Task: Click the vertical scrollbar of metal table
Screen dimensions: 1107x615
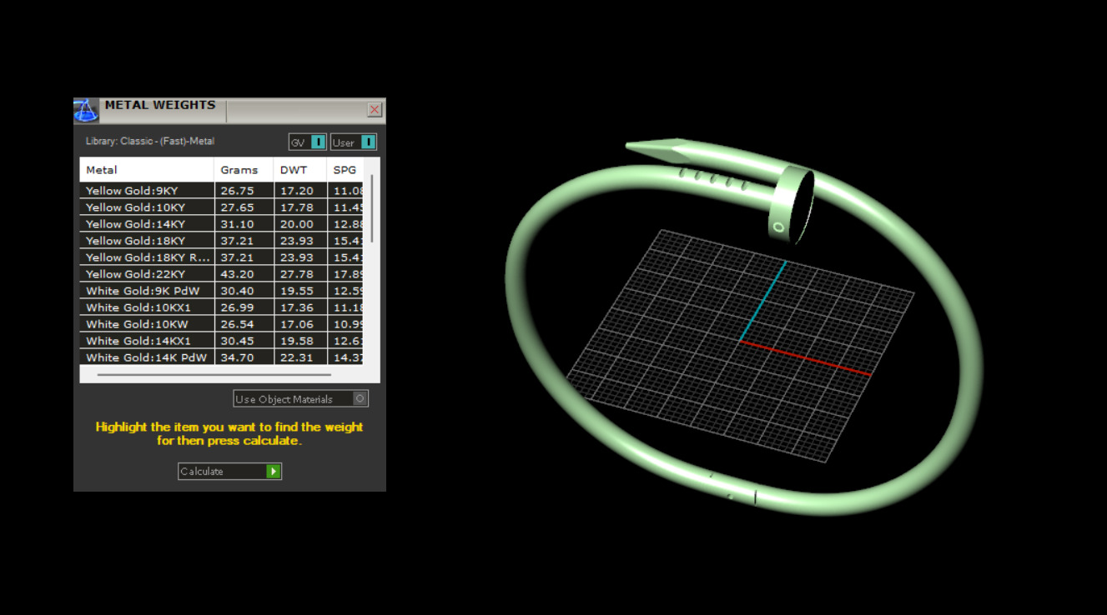Action: pos(372,208)
